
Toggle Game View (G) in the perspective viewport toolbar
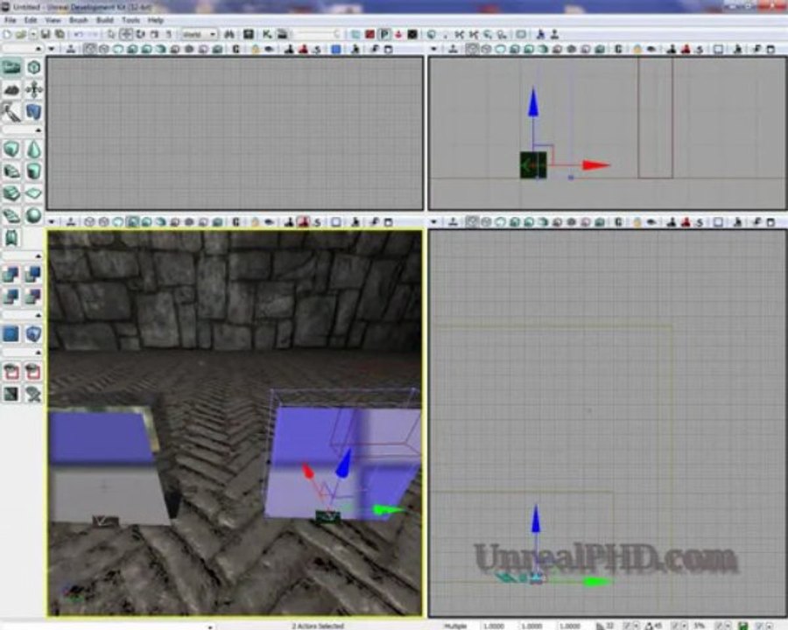[236, 221]
